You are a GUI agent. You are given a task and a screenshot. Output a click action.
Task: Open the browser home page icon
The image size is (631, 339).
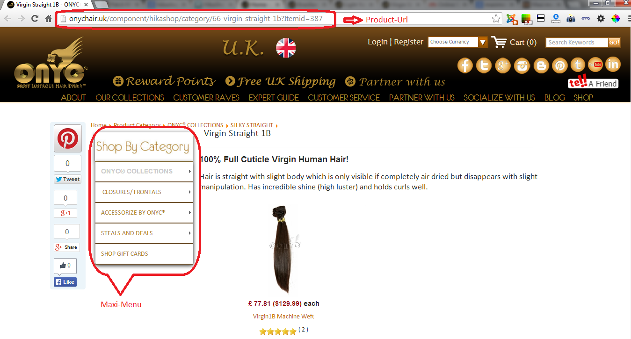[48, 19]
